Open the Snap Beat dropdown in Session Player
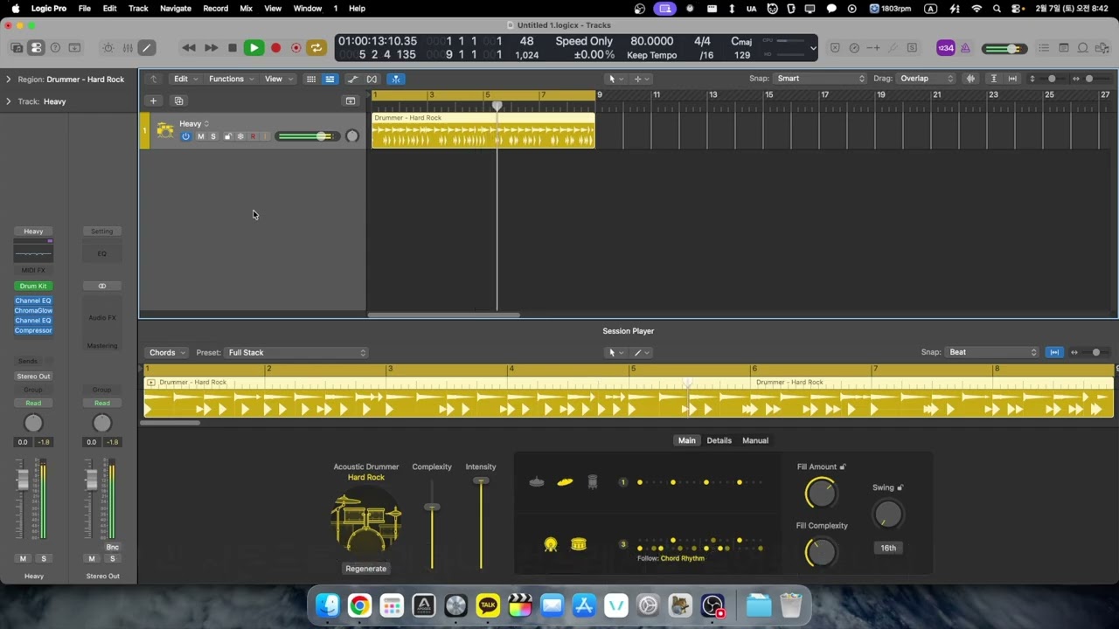Viewport: 1119px width, 629px height. click(x=992, y=352)
